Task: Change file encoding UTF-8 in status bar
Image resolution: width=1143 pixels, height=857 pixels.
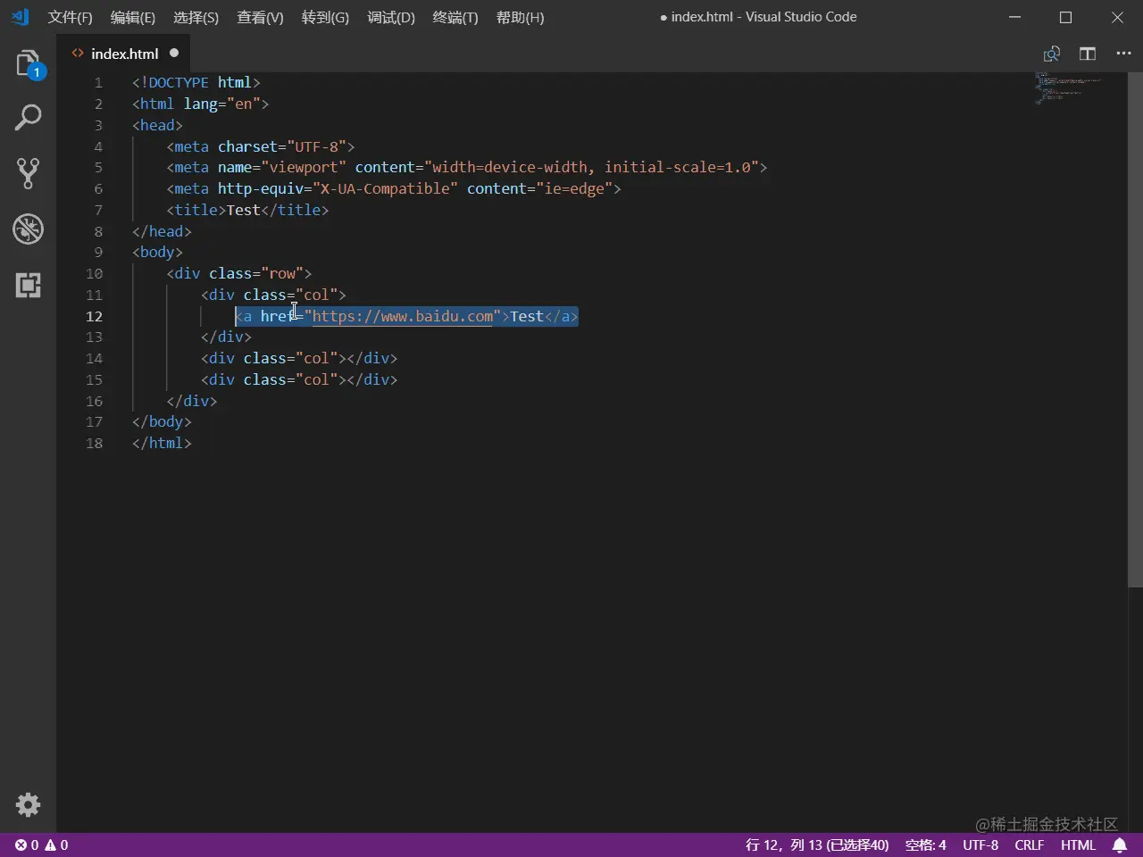Action: point(980,845)
